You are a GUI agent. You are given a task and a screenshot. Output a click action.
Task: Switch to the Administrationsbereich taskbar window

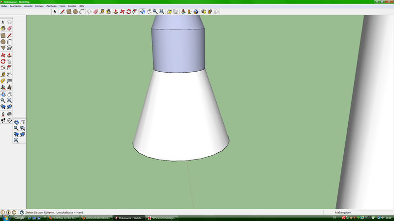(97, 218)
